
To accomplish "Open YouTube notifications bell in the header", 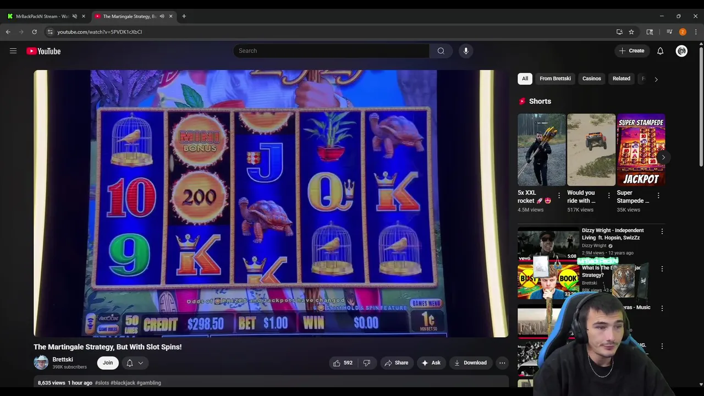I will 660,51.
